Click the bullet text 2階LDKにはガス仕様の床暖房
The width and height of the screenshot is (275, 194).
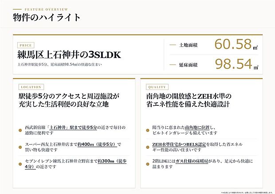(203, 164)
